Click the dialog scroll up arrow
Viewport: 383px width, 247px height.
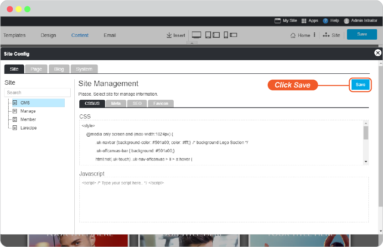(x=381, y=63)
